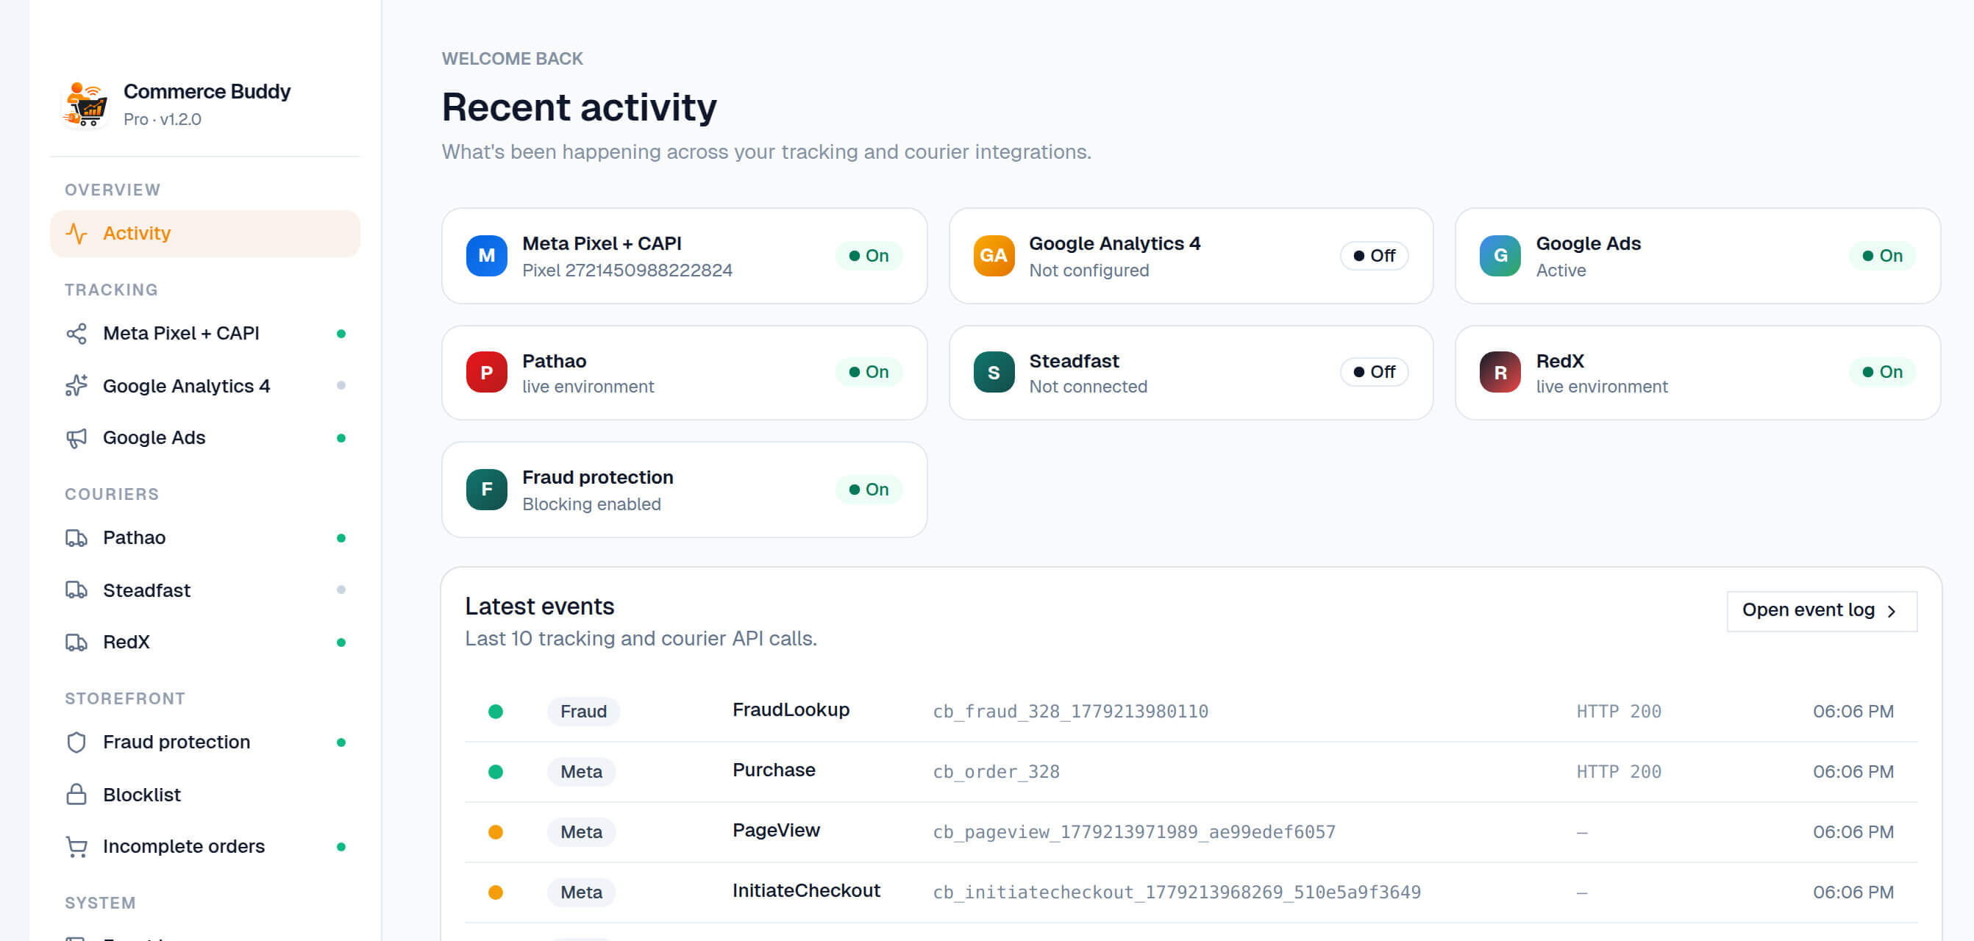Click the Incomplete orders cart icon
The height and width of the screenshot is (941, 1974).
click(76, 846)
